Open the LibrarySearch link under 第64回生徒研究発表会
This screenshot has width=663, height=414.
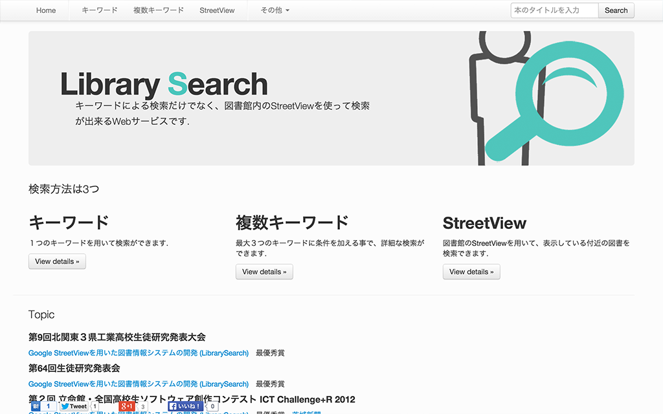(139, 384)
